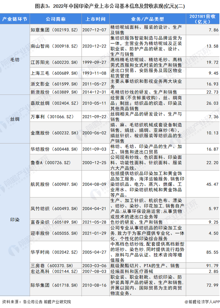Screen dimensions: 220x308
Task: Select company 鲁泰A（000726.SZ）
Action: point(51,163)
